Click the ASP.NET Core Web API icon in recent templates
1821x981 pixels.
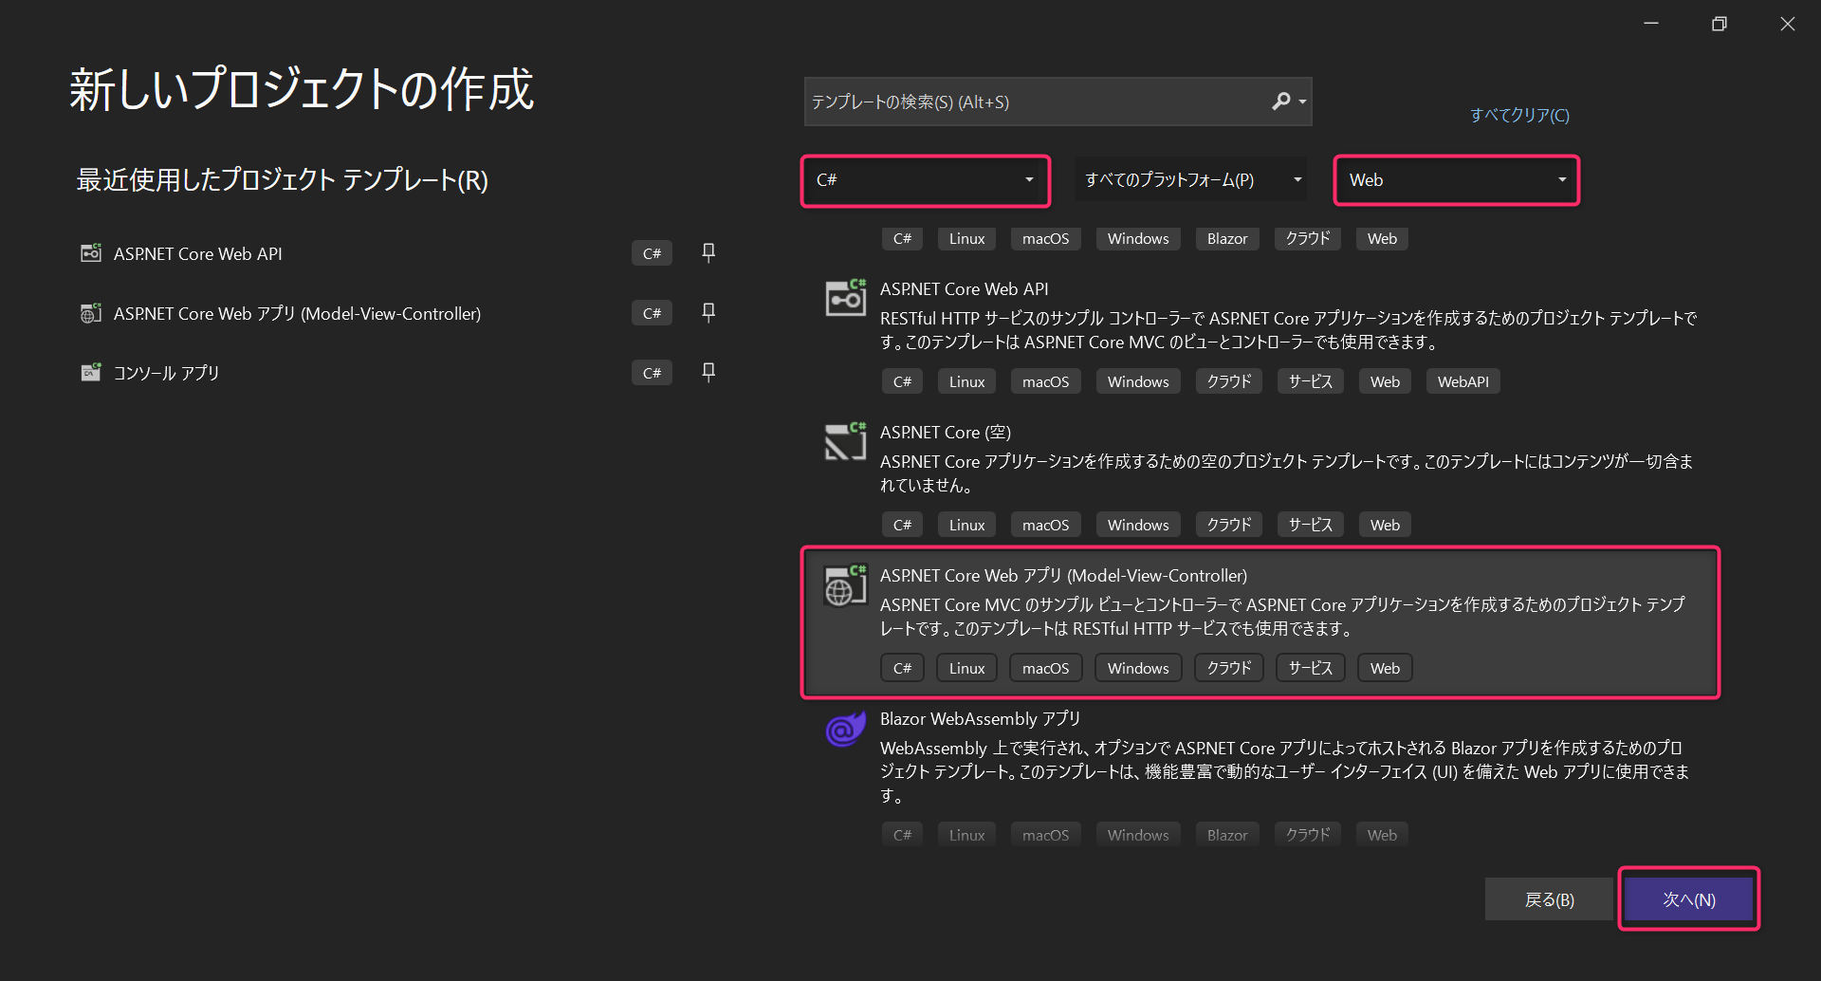pos(90,252)
